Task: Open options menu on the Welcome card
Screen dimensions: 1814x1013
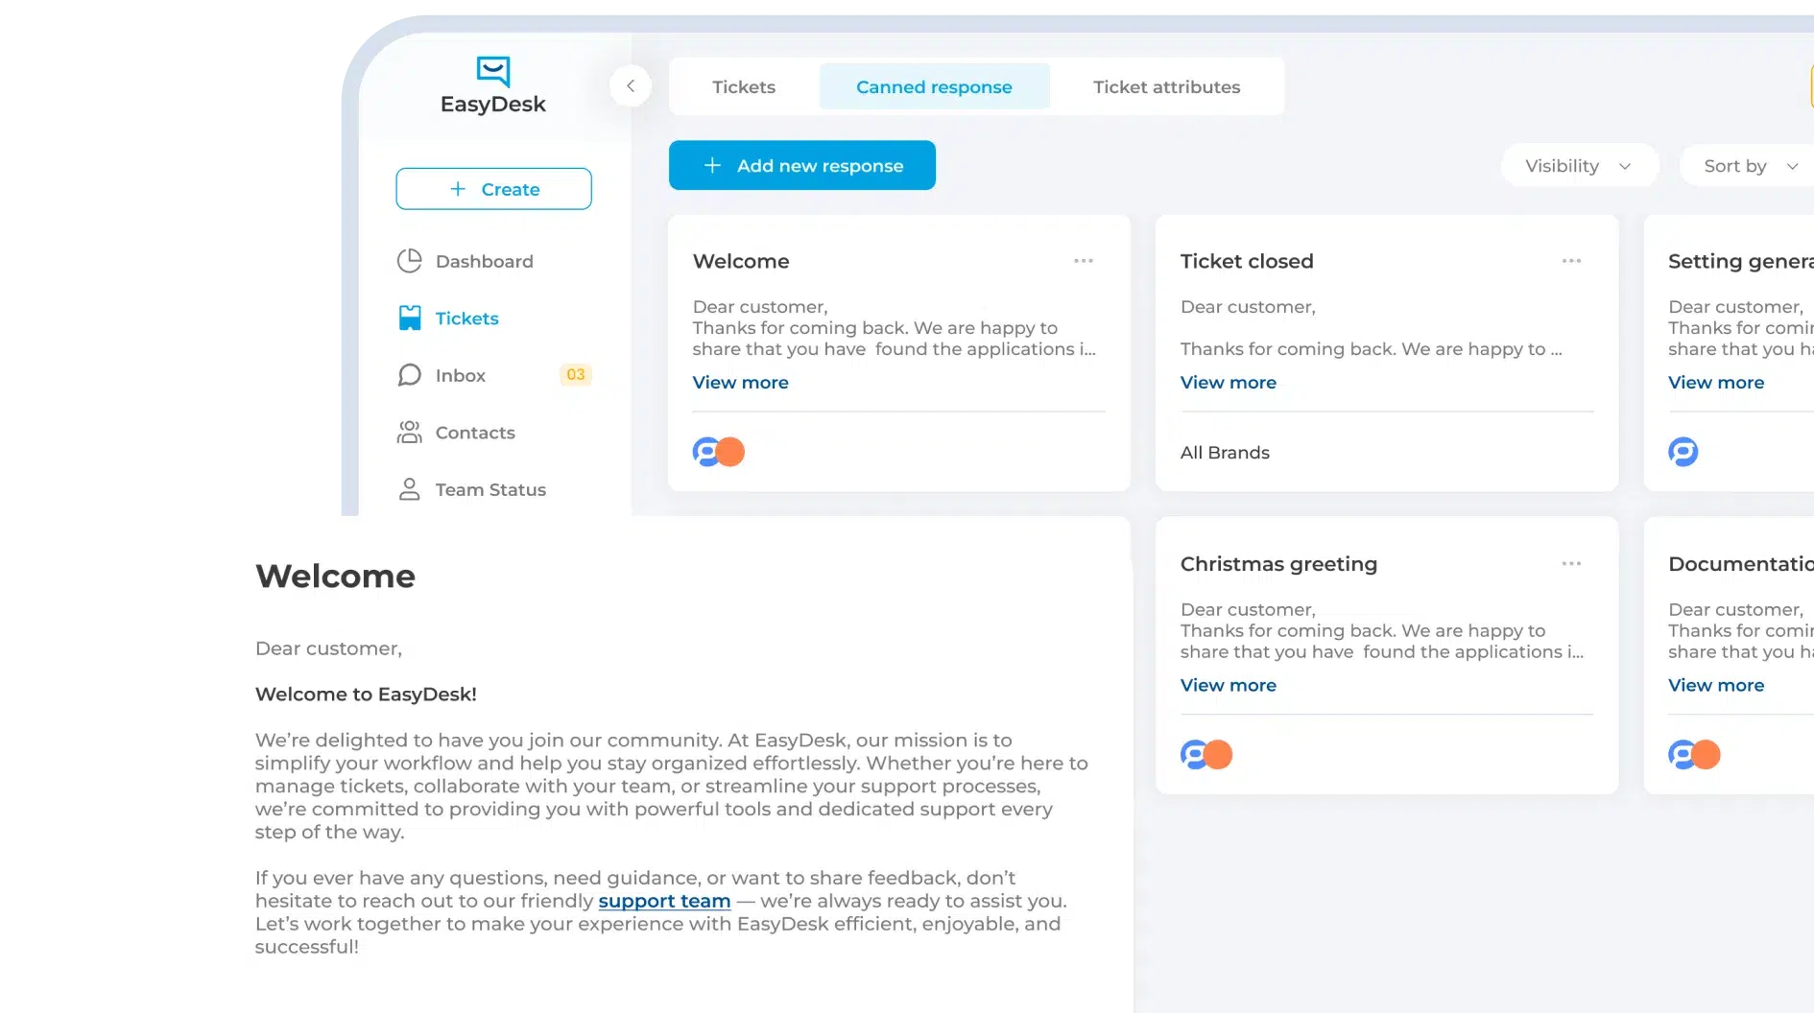Action: (x=1084, y=260)
